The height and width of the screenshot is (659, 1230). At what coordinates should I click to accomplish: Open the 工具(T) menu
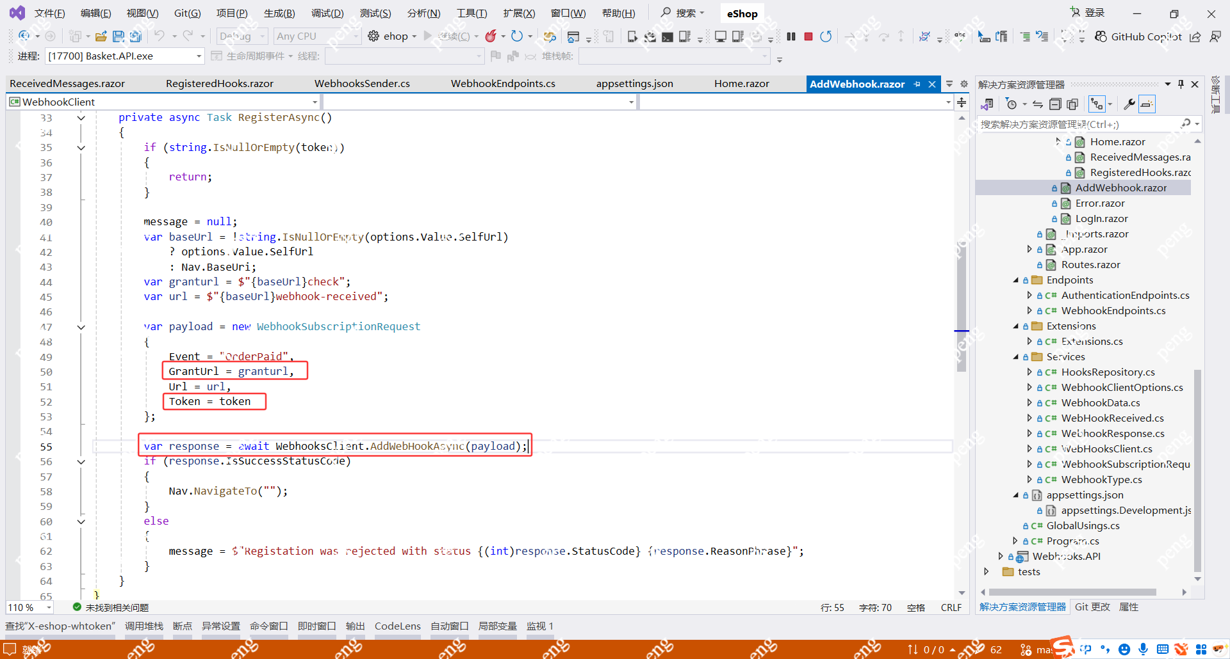pyautogui.click(x=471, y=13)
